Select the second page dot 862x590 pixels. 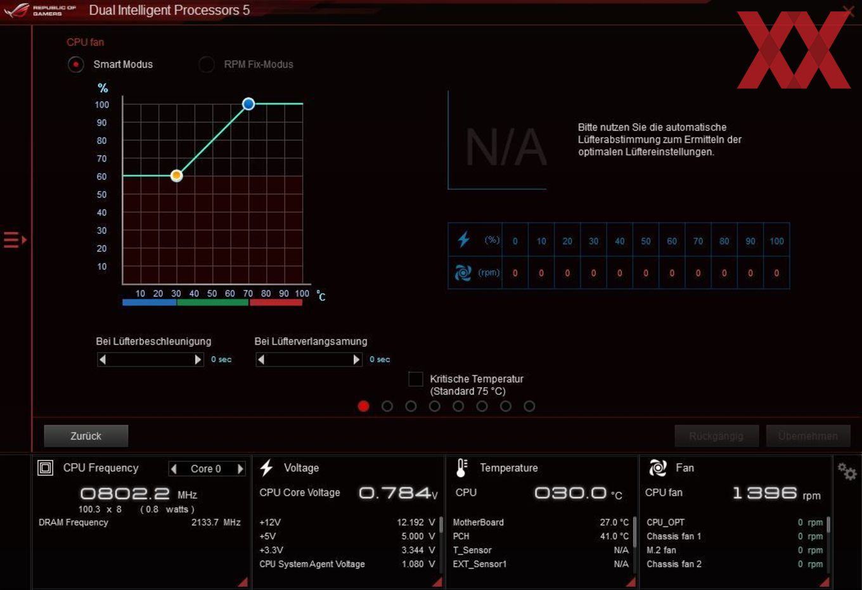pyautogui.click(x=387, y=406)
